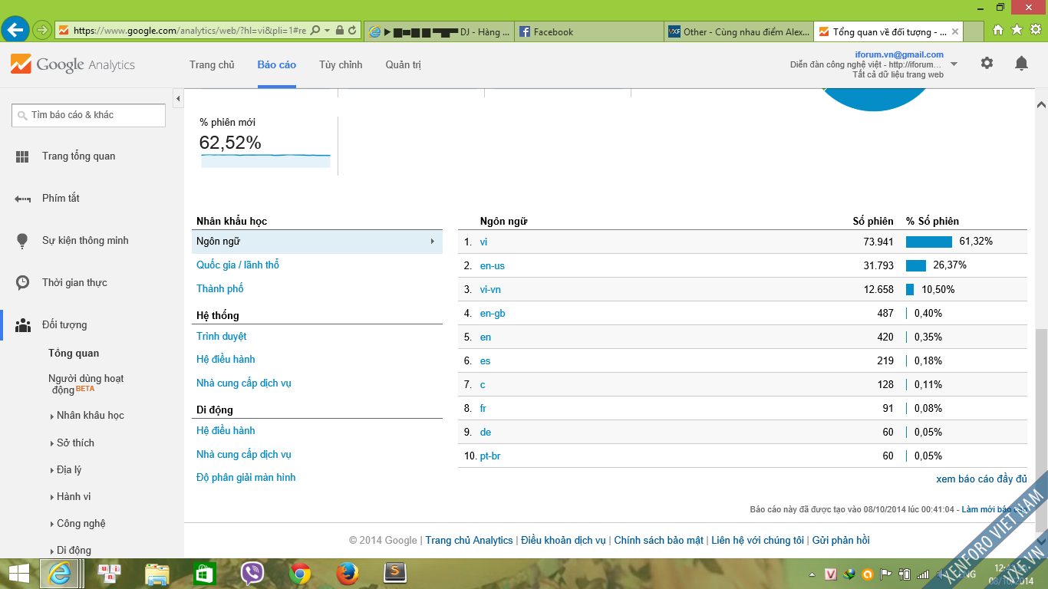Open Quốc gia / lãnh thổ link
This screenshot has height=589, width=1048.
(x=238, y=265)
